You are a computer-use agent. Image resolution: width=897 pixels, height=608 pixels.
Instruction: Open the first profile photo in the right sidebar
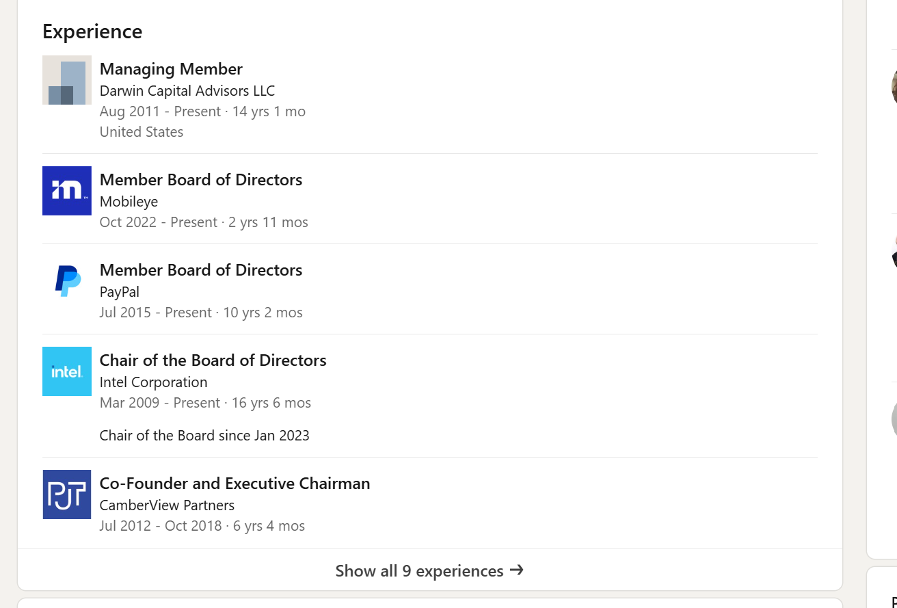893,86
